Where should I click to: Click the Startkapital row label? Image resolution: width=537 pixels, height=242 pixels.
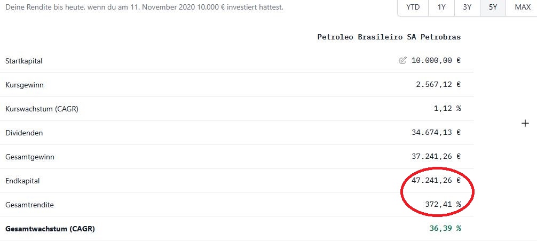(x=24, y=61)
